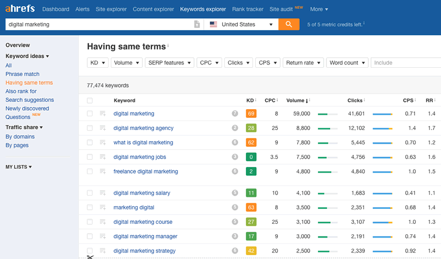
Task: Open SERP features badge for 'digital marketing strategy'
Action: point(235,251)
